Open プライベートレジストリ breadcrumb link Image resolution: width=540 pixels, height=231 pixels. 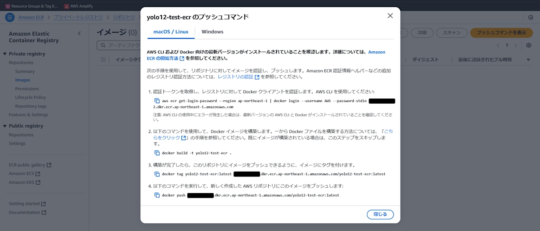(x=79, y=18)
